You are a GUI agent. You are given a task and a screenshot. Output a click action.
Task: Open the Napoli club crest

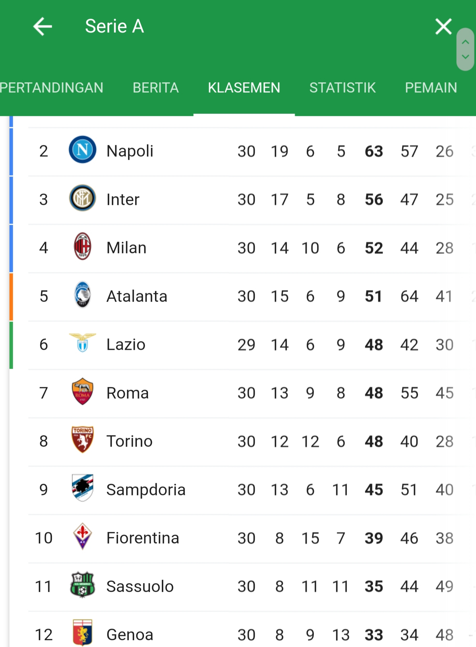83,150
